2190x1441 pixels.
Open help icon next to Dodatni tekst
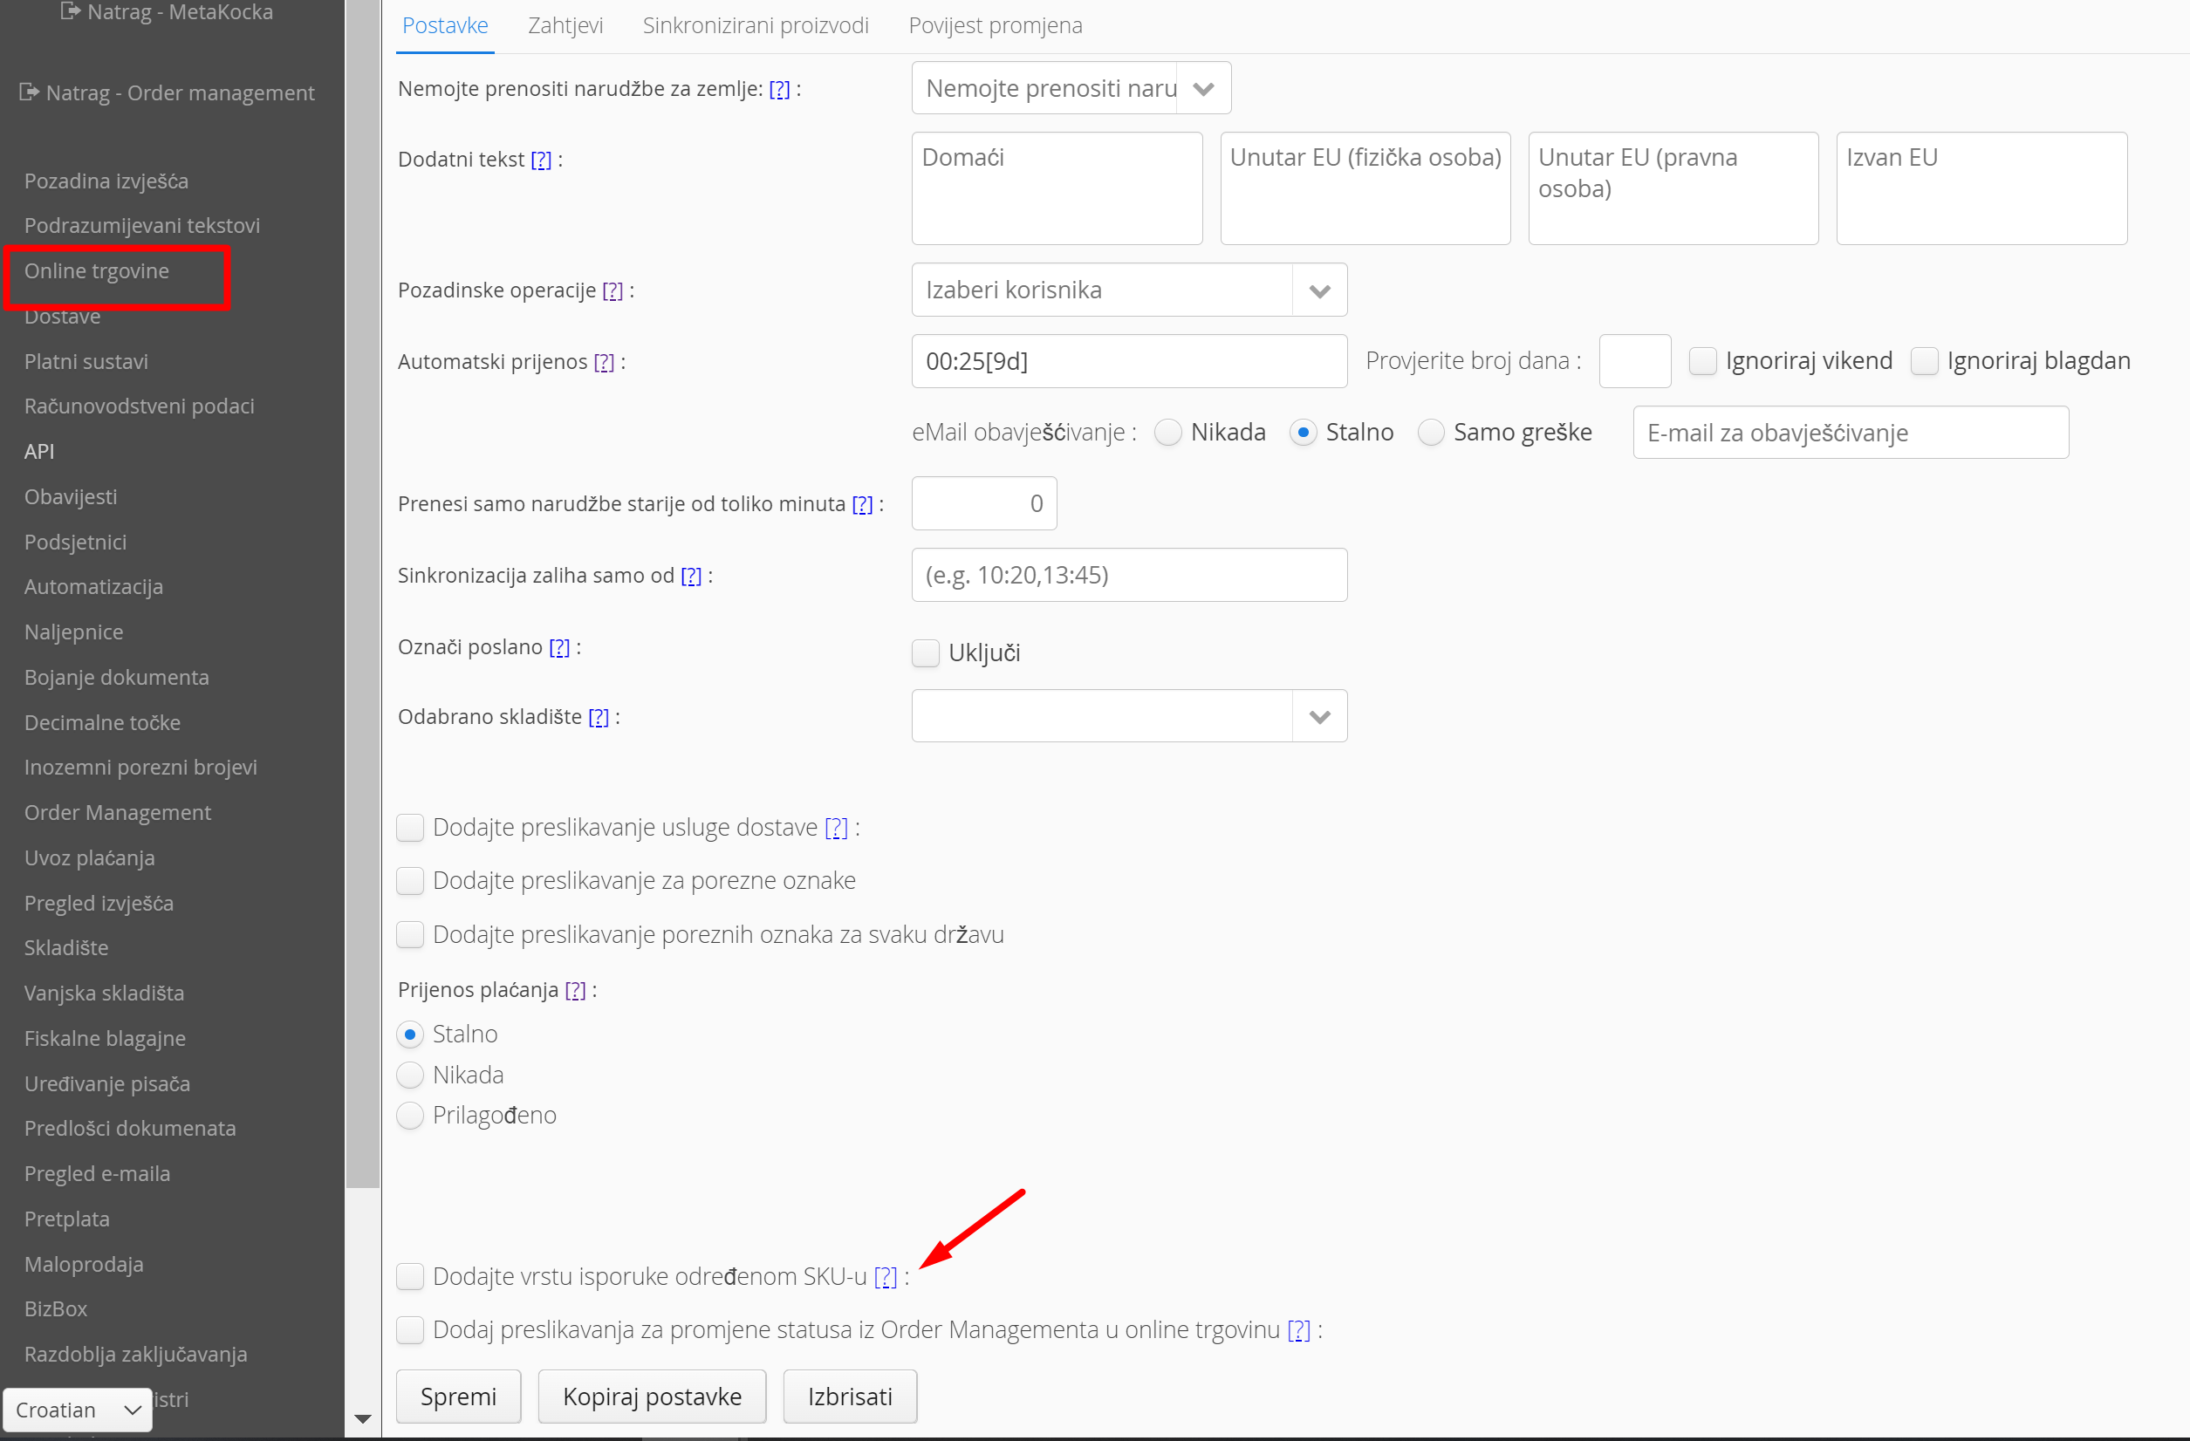pyautogui.click(x=541, y=160)
